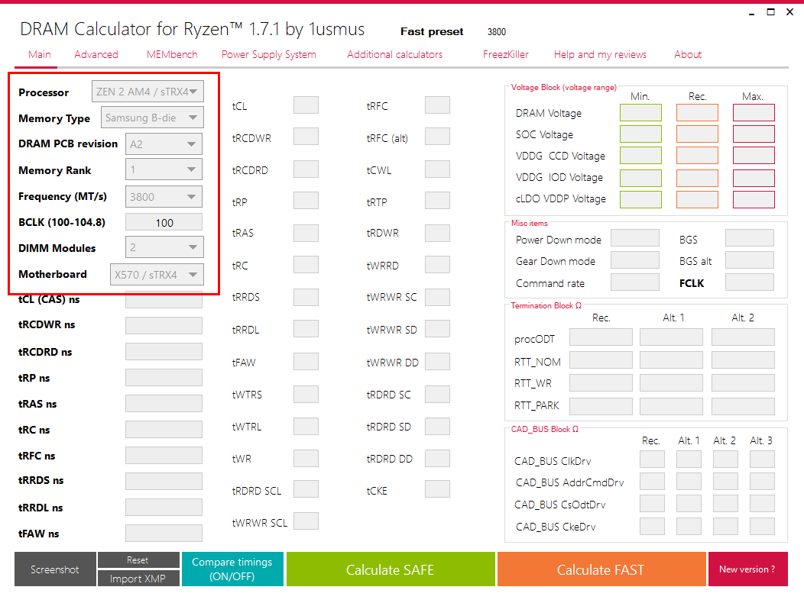Click RTT_PARK Alt. 2 field
Screen dimensions: 804x603
tap(743, 407)
